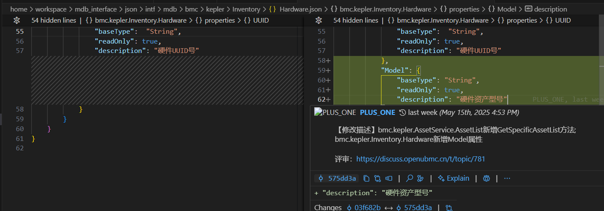This screenshot has height=211, width=604.
Task: Click the snowflake icon in the left diff pane
Action: click(x=17, y=21)
